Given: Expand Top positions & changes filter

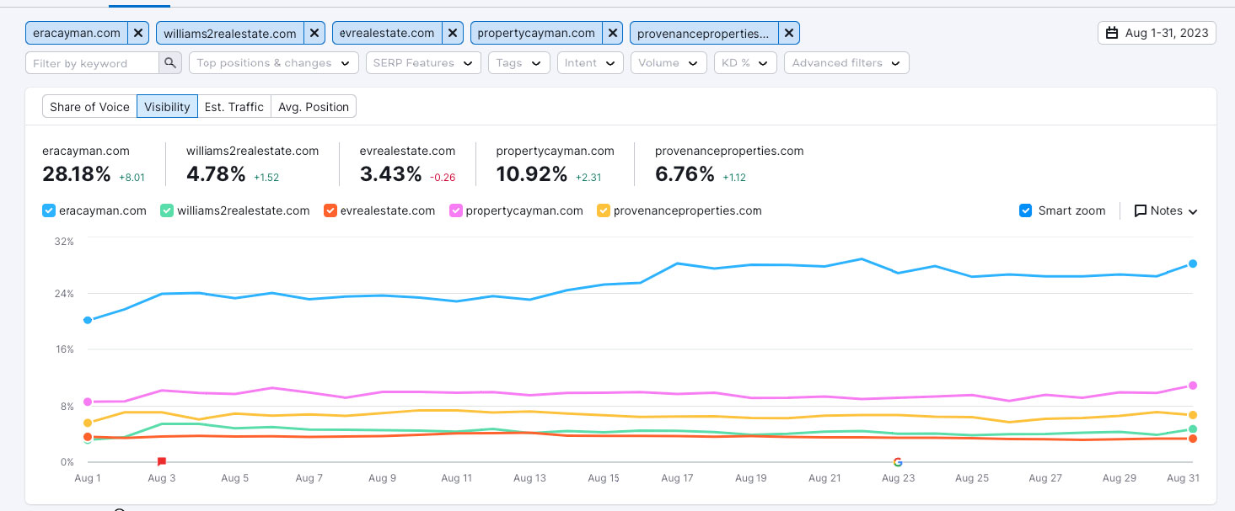Looking at the screenshot, I should (x=274, y=63).
